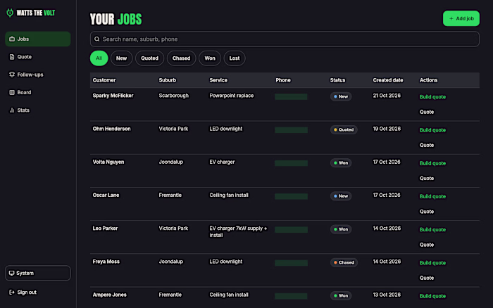This screenshot has width=493, height=308.
Task: Click the Won status badge for Volta Nguyen
Action: [x=341, y=163]
